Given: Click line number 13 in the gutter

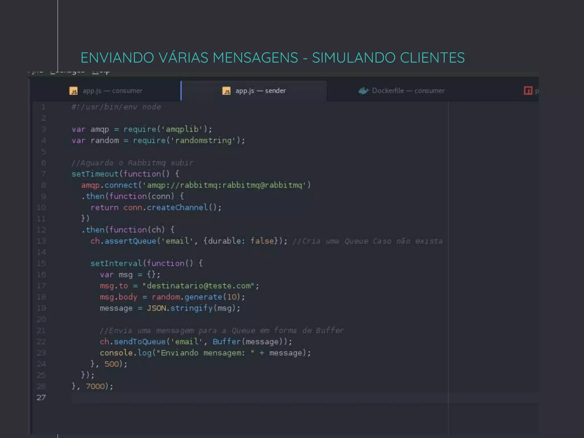Looking at the screenshot, I should [41, 241].
